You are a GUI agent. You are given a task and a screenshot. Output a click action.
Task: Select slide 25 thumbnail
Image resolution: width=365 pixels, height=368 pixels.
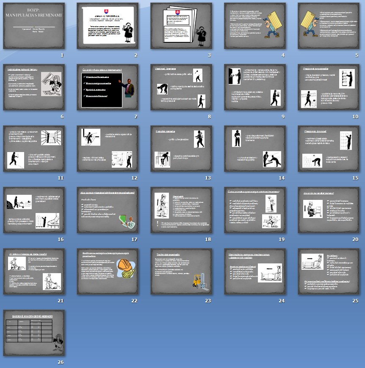point(329,272)
